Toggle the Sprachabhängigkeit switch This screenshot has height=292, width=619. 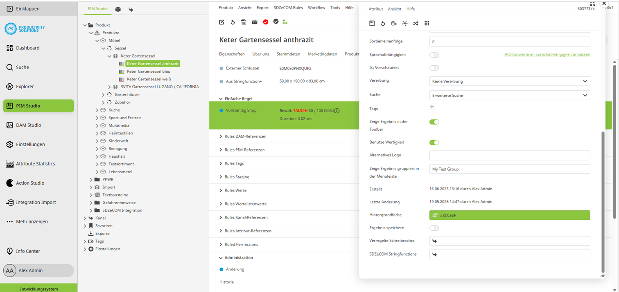(x=434, y=55)
